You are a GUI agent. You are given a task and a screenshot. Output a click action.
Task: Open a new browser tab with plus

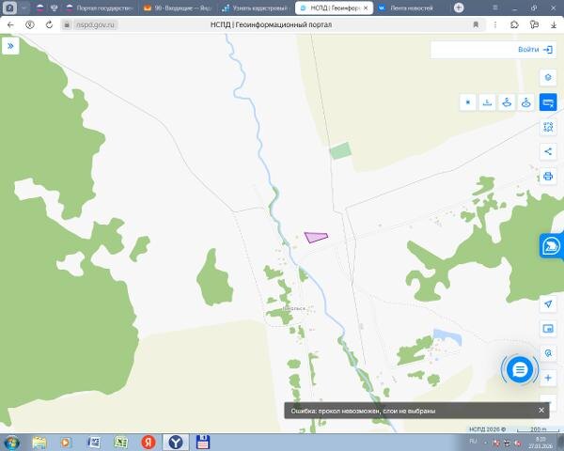click(x=459, y=8)
